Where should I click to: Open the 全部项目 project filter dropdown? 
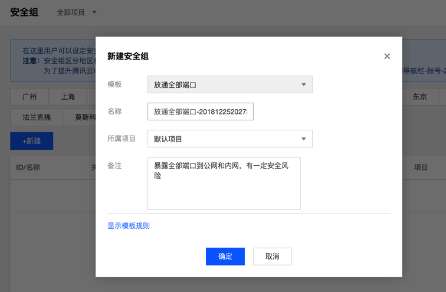[x=77, y=12]
